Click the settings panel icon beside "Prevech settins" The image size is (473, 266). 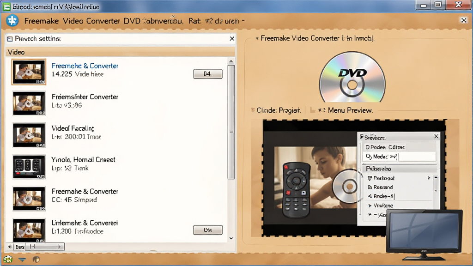(x=10, y=39)
